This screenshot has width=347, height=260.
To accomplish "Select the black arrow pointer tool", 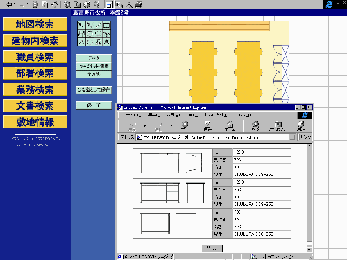I will coord(81,25).
